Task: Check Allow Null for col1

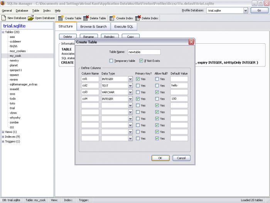Action: pos(157,79)
